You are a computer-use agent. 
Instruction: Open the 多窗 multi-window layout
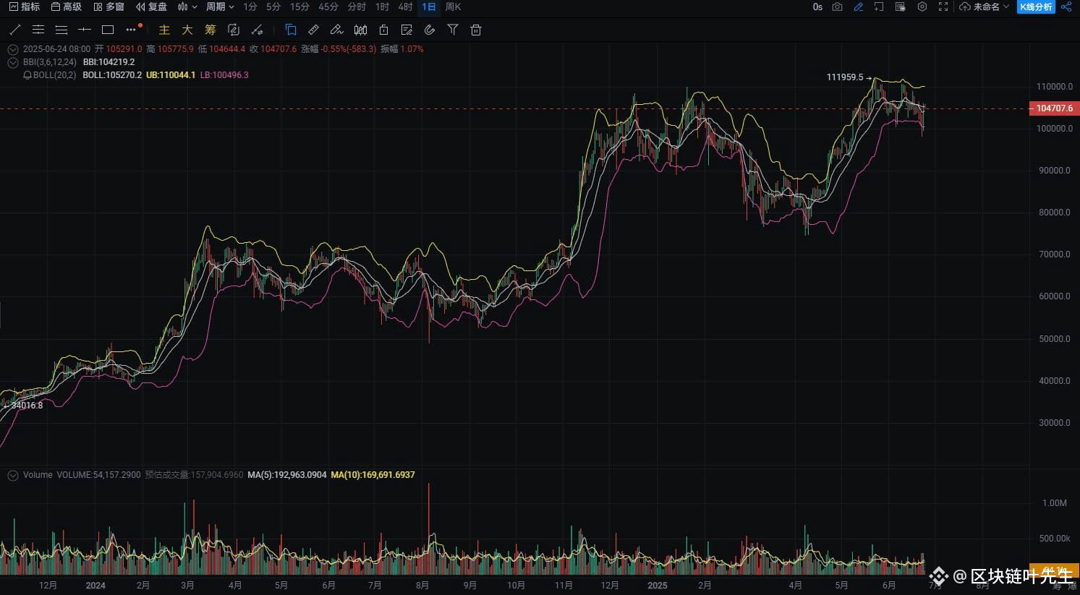109,7
